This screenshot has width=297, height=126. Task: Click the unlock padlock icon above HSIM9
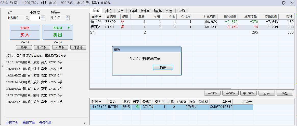coord(10,13)
